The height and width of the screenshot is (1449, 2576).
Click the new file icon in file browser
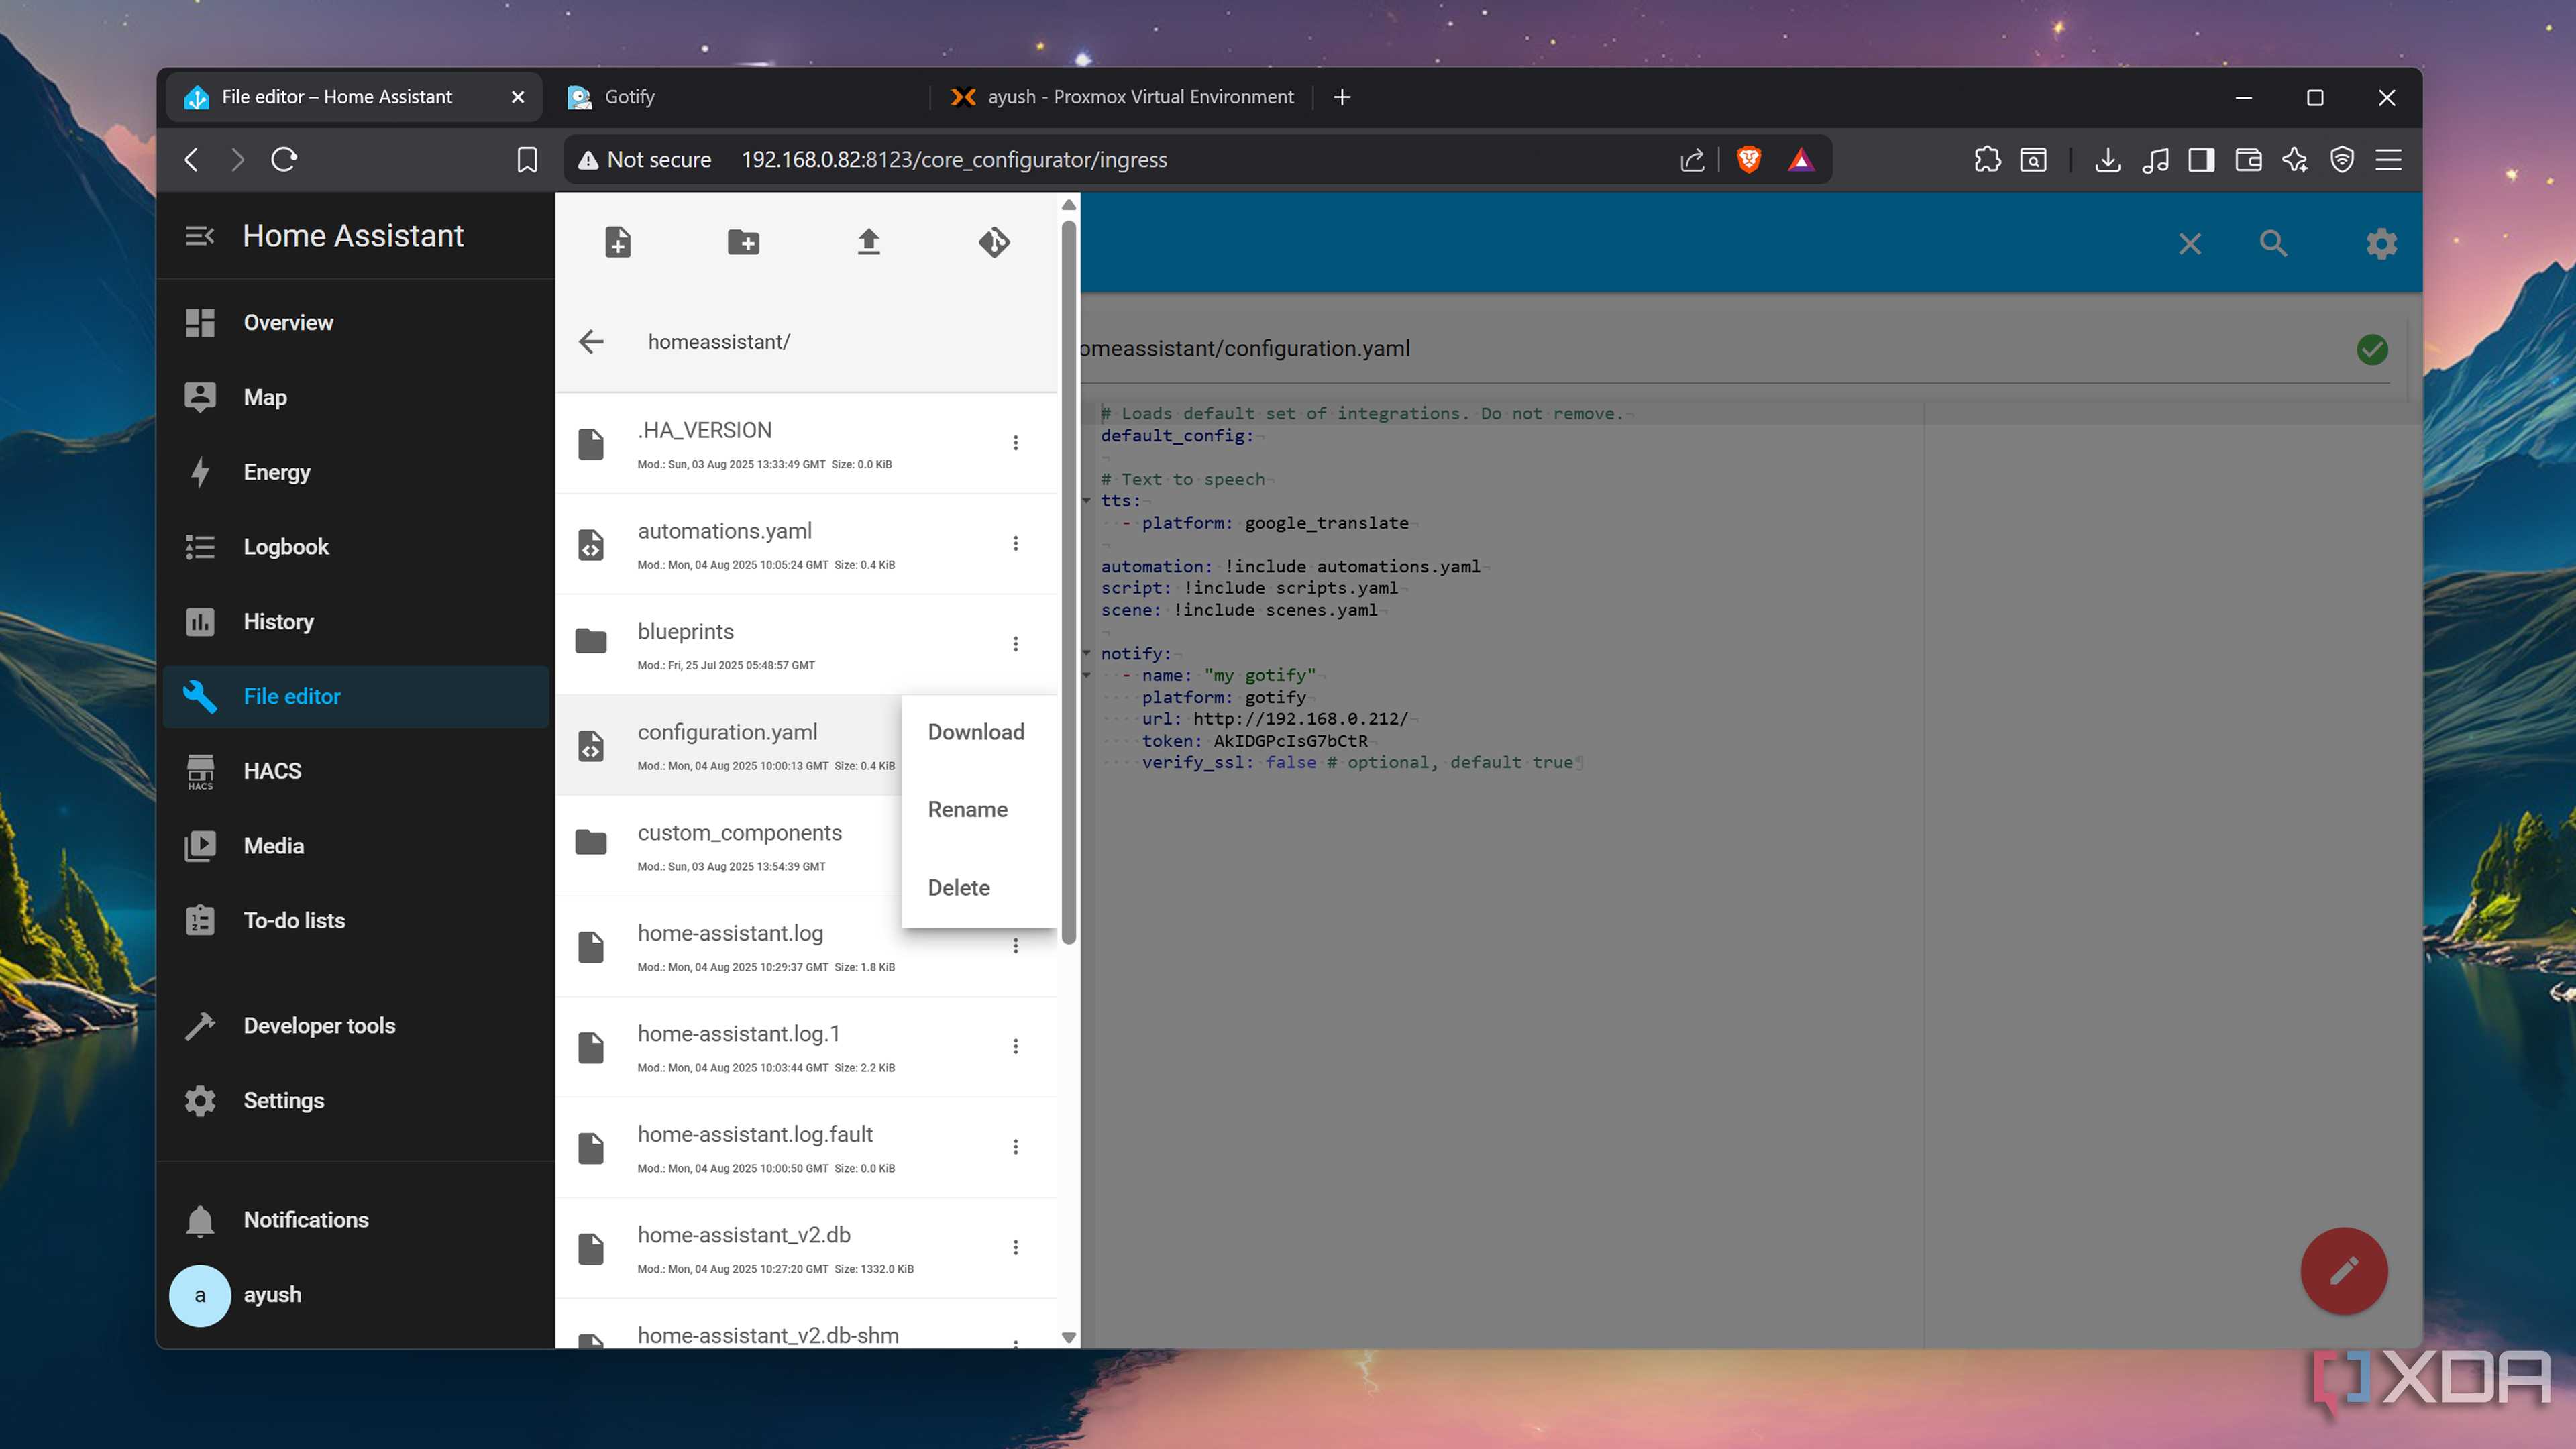pyautogui.click(x=617, y=242)
